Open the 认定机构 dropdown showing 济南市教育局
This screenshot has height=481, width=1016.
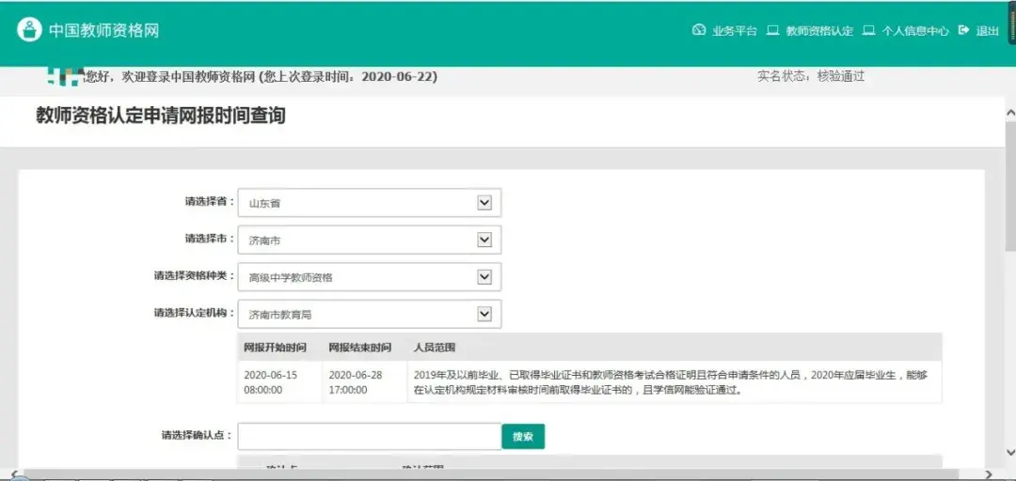click(x=370, y=314)
